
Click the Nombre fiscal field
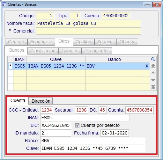click(88, 23)
